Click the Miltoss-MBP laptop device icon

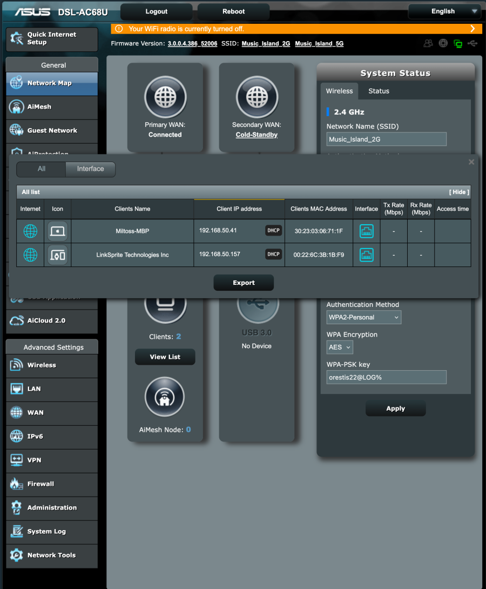(x=57, y=231)
